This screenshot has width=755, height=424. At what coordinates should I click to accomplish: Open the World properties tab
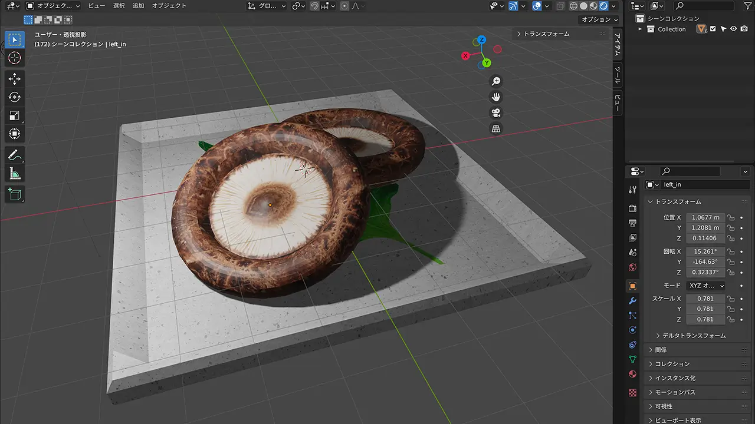(x=632, y=267)
